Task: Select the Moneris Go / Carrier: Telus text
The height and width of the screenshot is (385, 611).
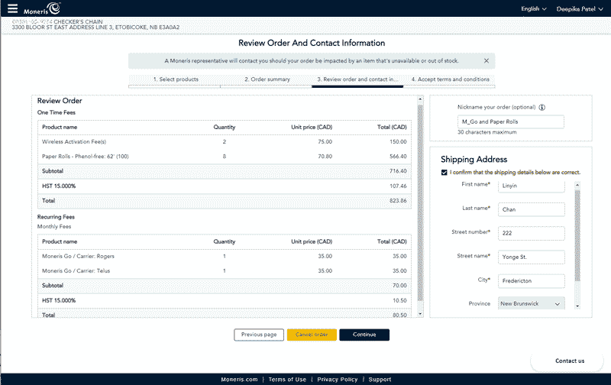Action: coord(76,271)
